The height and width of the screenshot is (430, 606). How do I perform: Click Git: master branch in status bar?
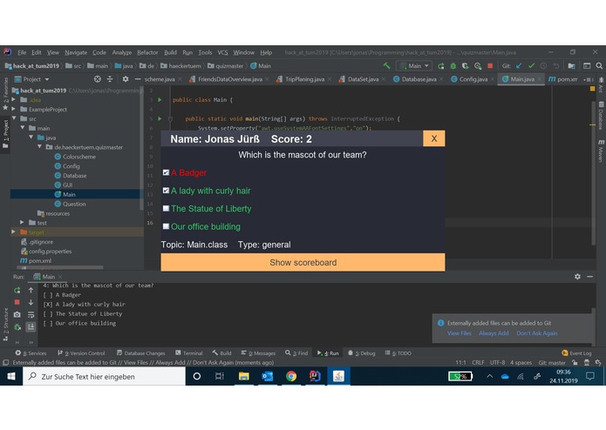pyautogui.click(x=552, y=362)
